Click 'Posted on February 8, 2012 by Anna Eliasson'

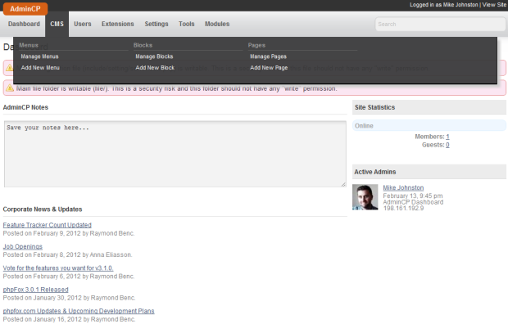pyautogui.click(x=67, y=255)
